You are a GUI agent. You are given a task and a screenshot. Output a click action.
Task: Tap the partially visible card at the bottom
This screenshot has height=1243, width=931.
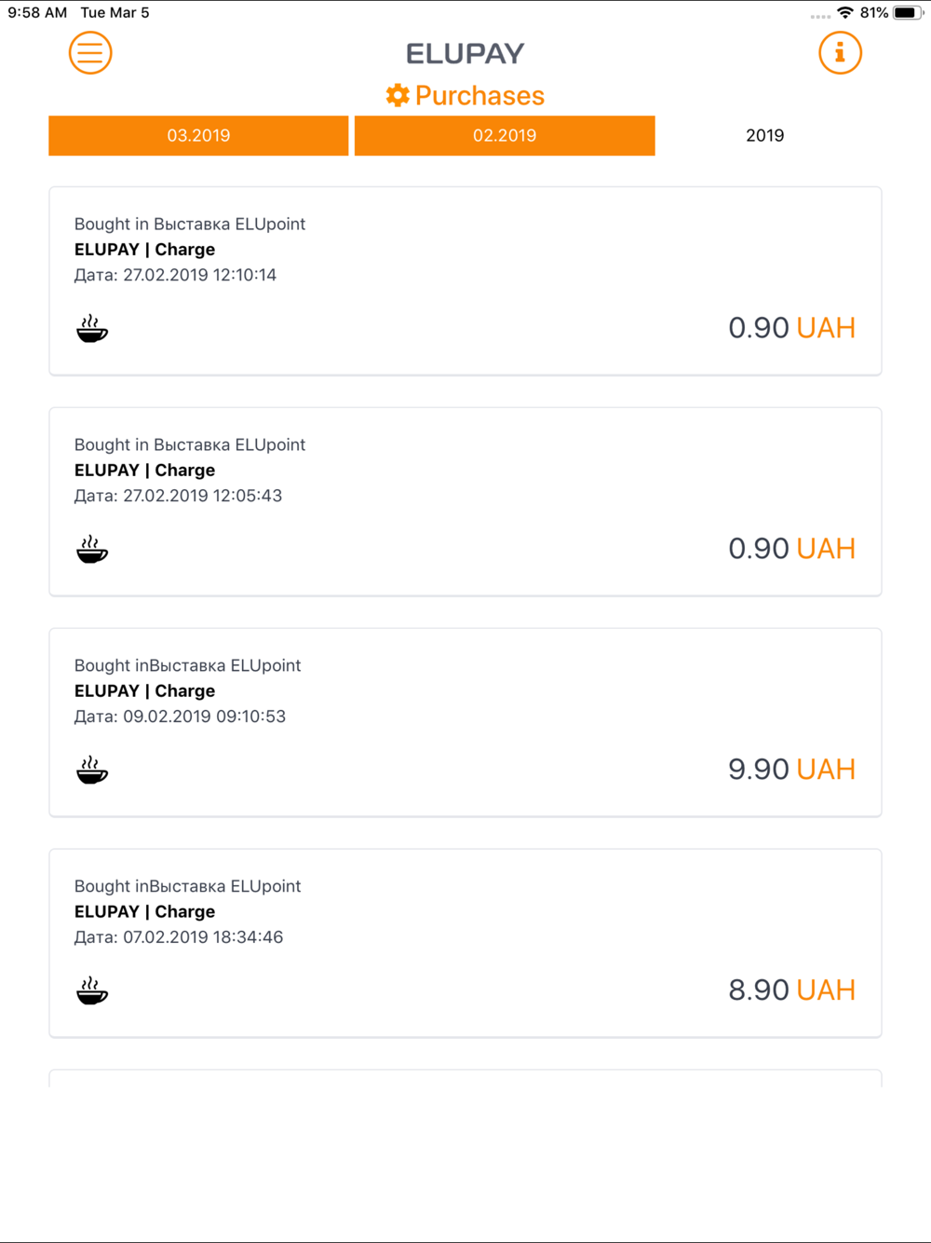pyautogui.click(x=465, y=1078)
